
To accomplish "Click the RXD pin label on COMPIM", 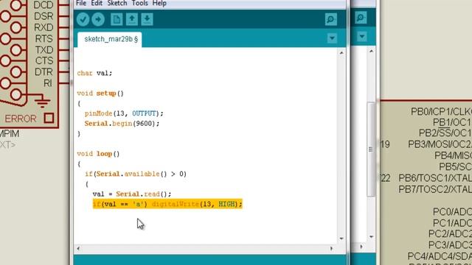I will [x=44, y=27].
